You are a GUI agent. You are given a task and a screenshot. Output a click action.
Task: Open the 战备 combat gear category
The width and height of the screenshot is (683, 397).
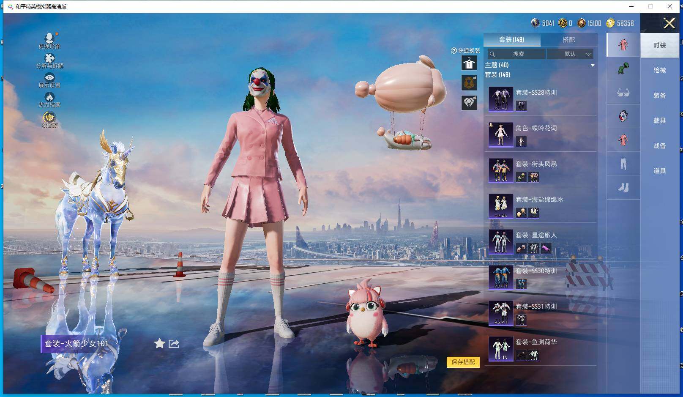coord(659,146)
